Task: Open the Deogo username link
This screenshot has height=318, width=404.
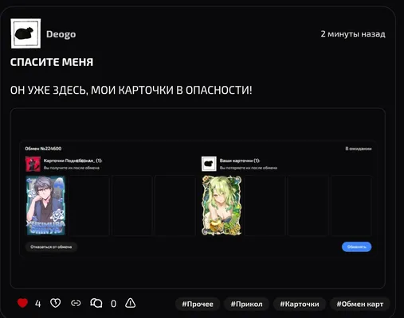Action: point(61,34)
